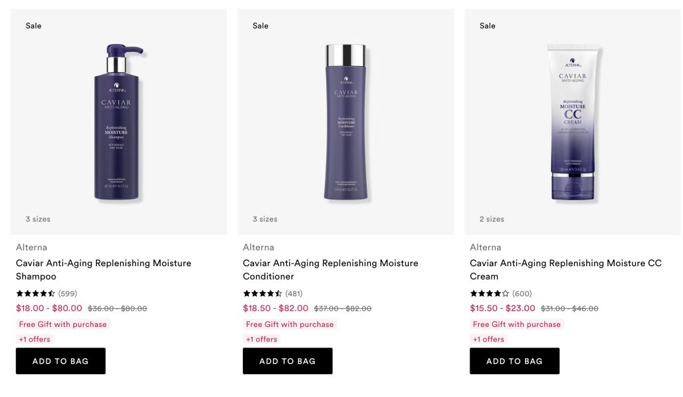Add the Moisture Conditioner to bag
683x397 pixels.
[287, 361]
